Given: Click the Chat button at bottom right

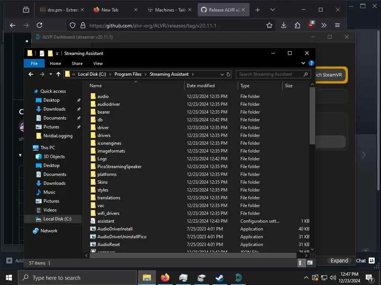Looking at the screenshot, I should pyautogui.click(x=365, y=261).
